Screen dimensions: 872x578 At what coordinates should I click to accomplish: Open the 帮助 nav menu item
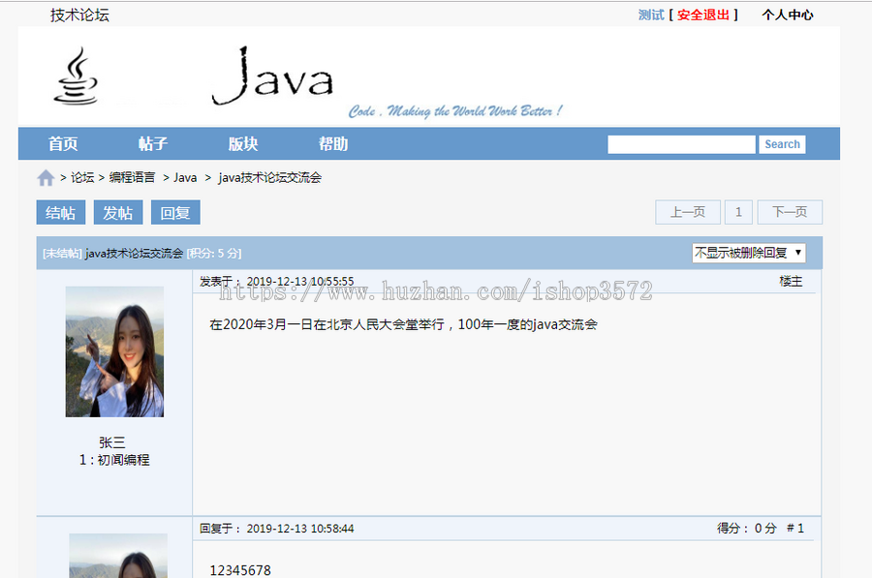pyautogui.click(x=333, y=144)
